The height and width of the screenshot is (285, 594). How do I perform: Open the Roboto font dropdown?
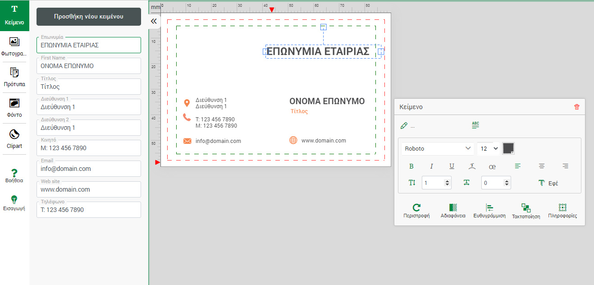coord(437,148)
